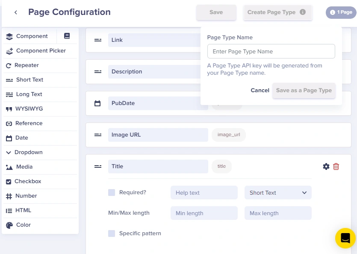
Task: Tick the Required? checkbox
Action: pyautogui.click(x=112, y=193)
